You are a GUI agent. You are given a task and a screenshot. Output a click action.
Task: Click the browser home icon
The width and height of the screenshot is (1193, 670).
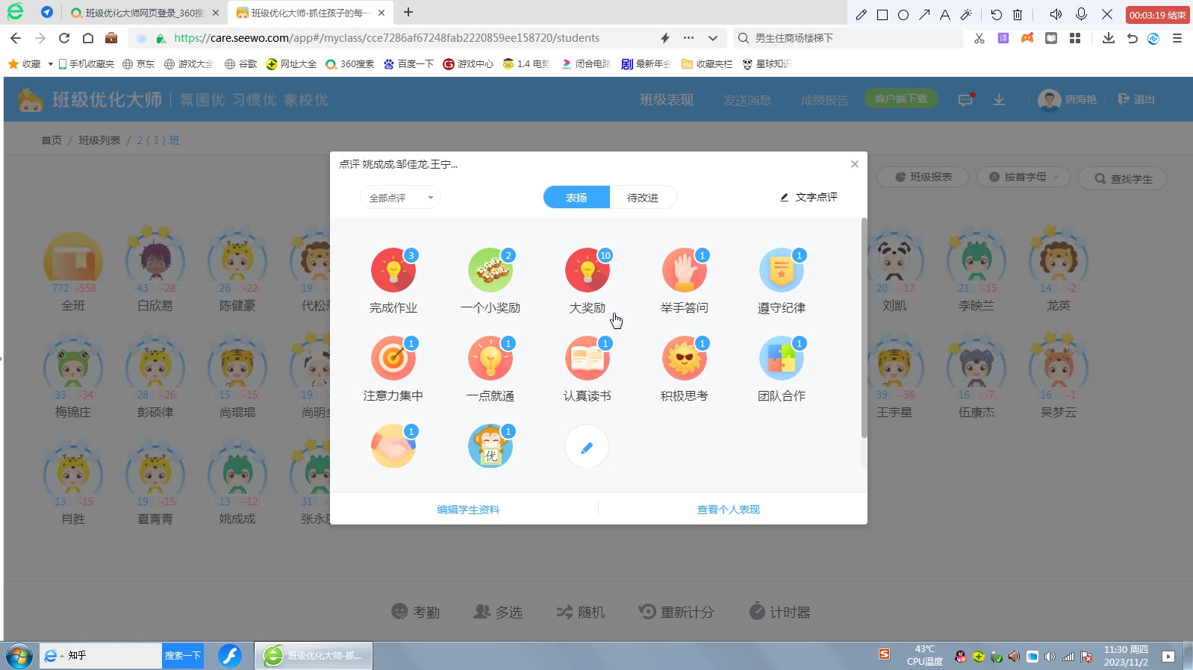87,38
